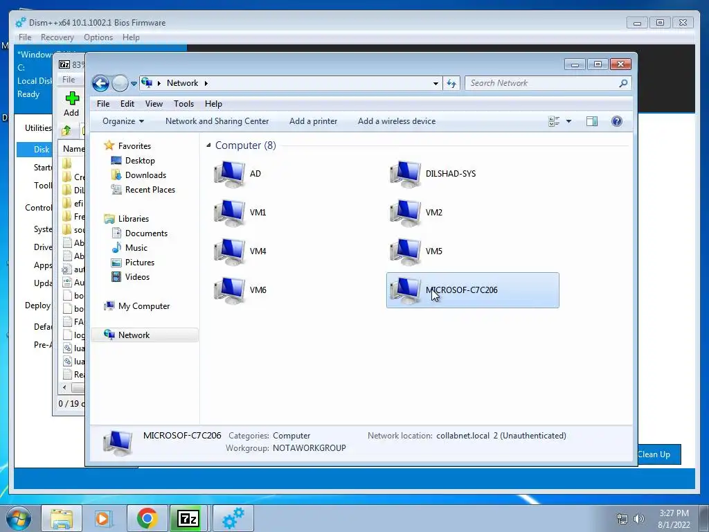This screenshot has width=709, height=532.
Task: Select Disk item in Dism++ sidebar
Action: (x=35, y=150)
